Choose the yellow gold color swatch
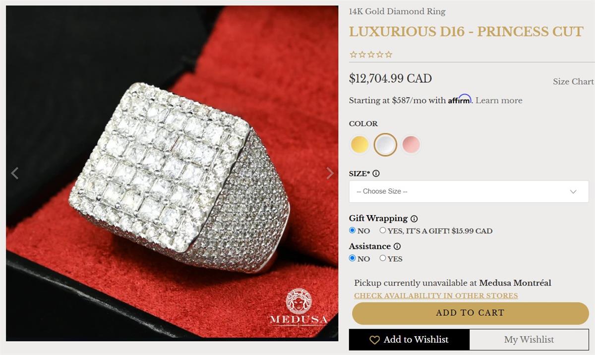Viewport: 595px width, 355px height. 360,145
